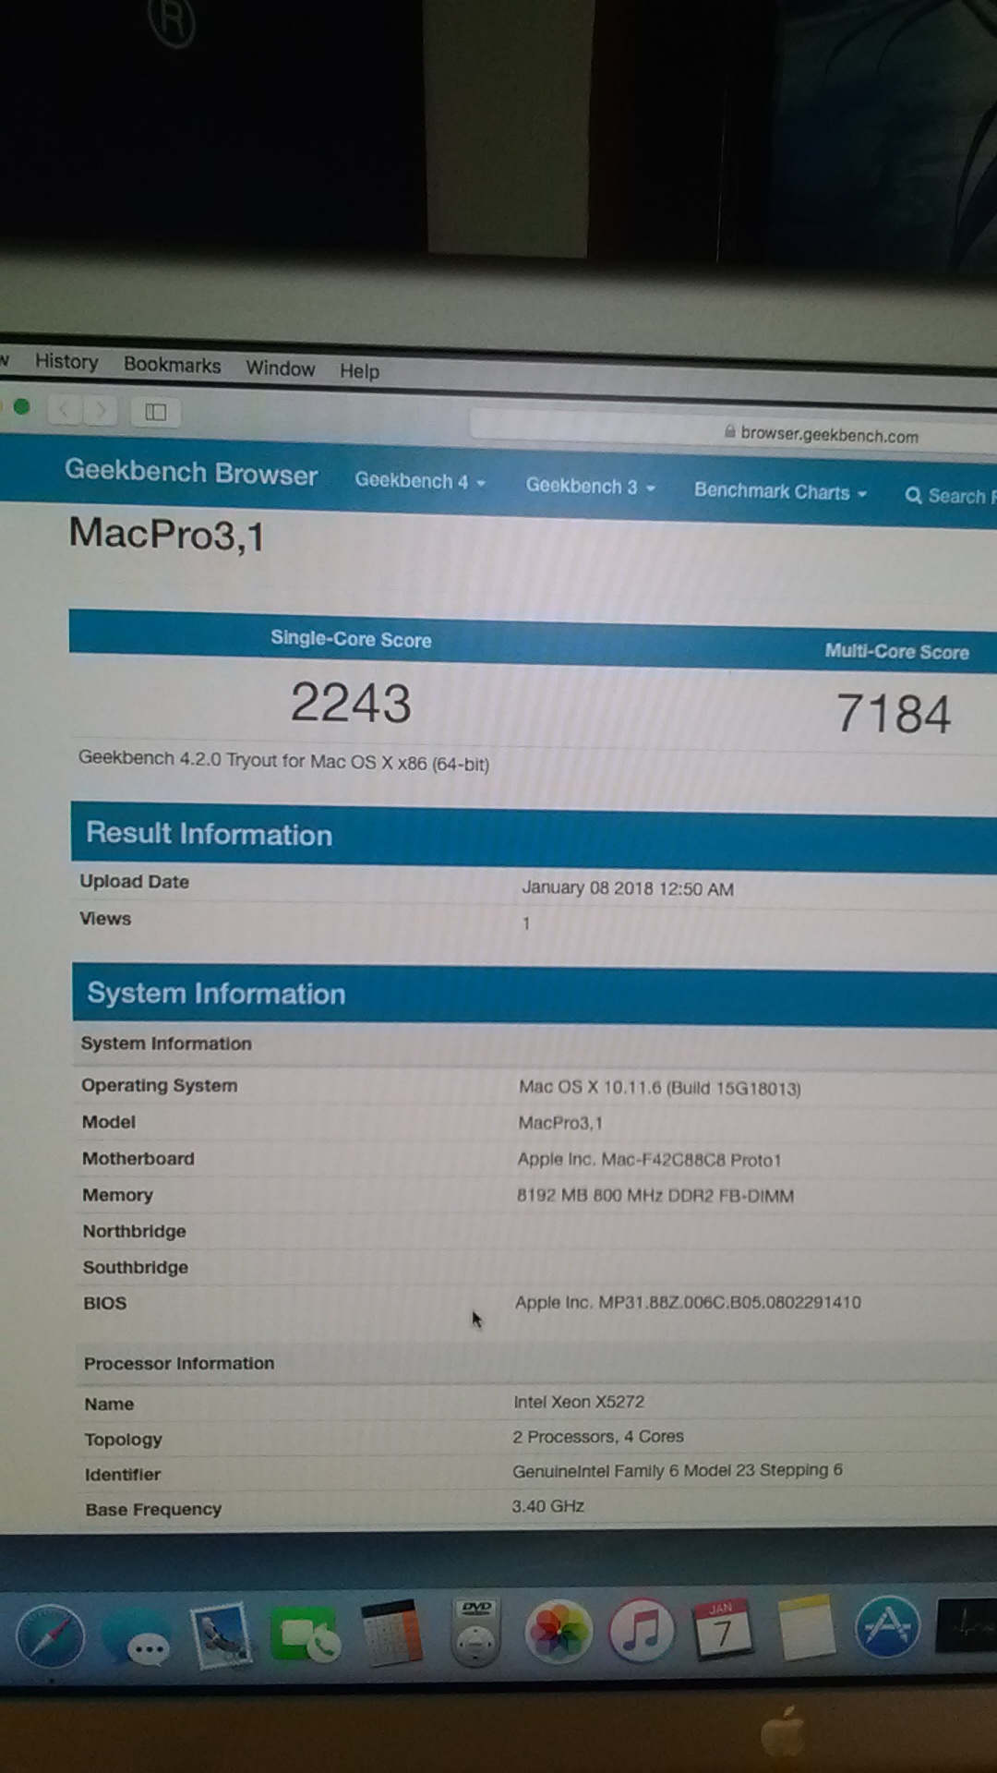Click the motherboard value Mac-F42C88C8 Proto1
Image resolution: width=997 pixels, height=1773 pixels.
649,1160
